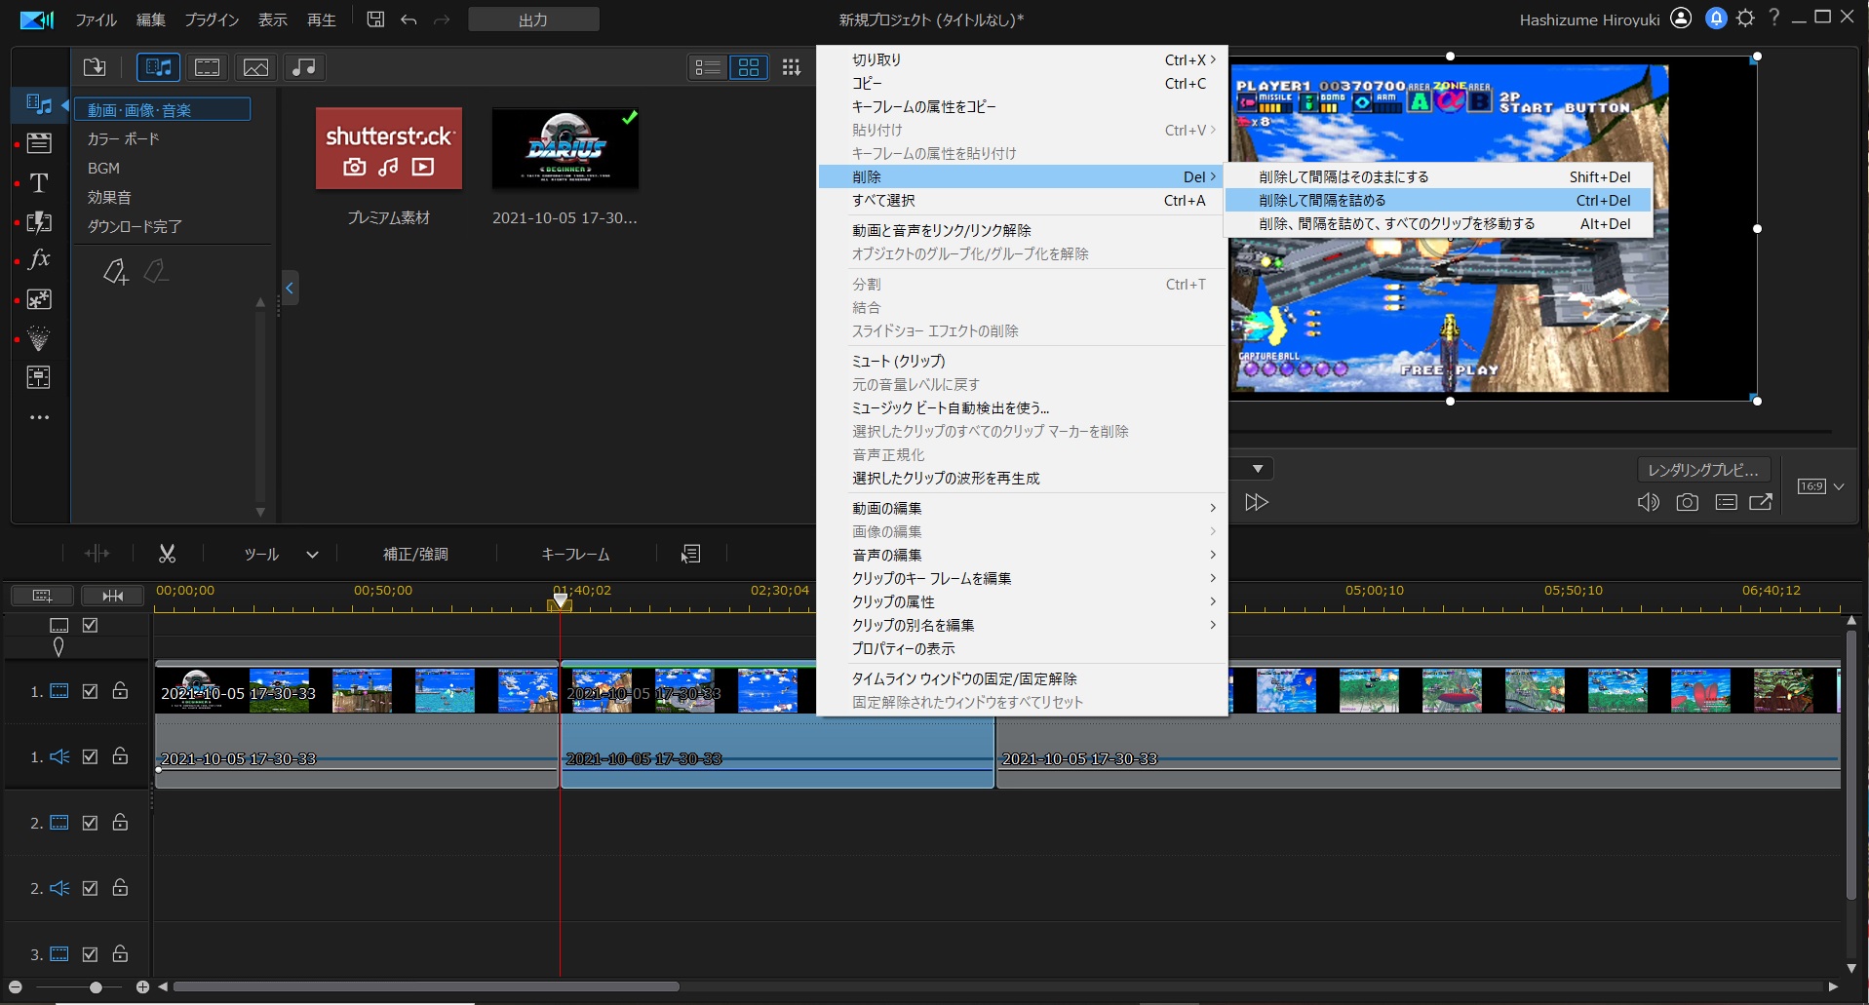Select カラー ボード in the library list
This screenshot has height=1005, width=1869.
tap(123, 138)
